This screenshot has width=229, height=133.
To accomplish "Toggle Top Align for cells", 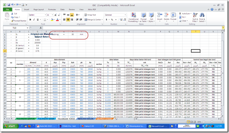I will [x=64, y=15].
